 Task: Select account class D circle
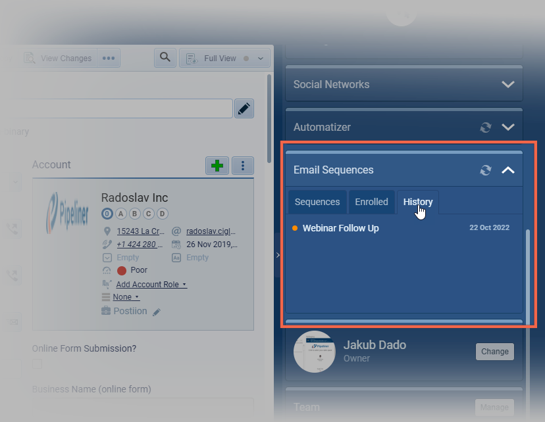coord(163,214)
